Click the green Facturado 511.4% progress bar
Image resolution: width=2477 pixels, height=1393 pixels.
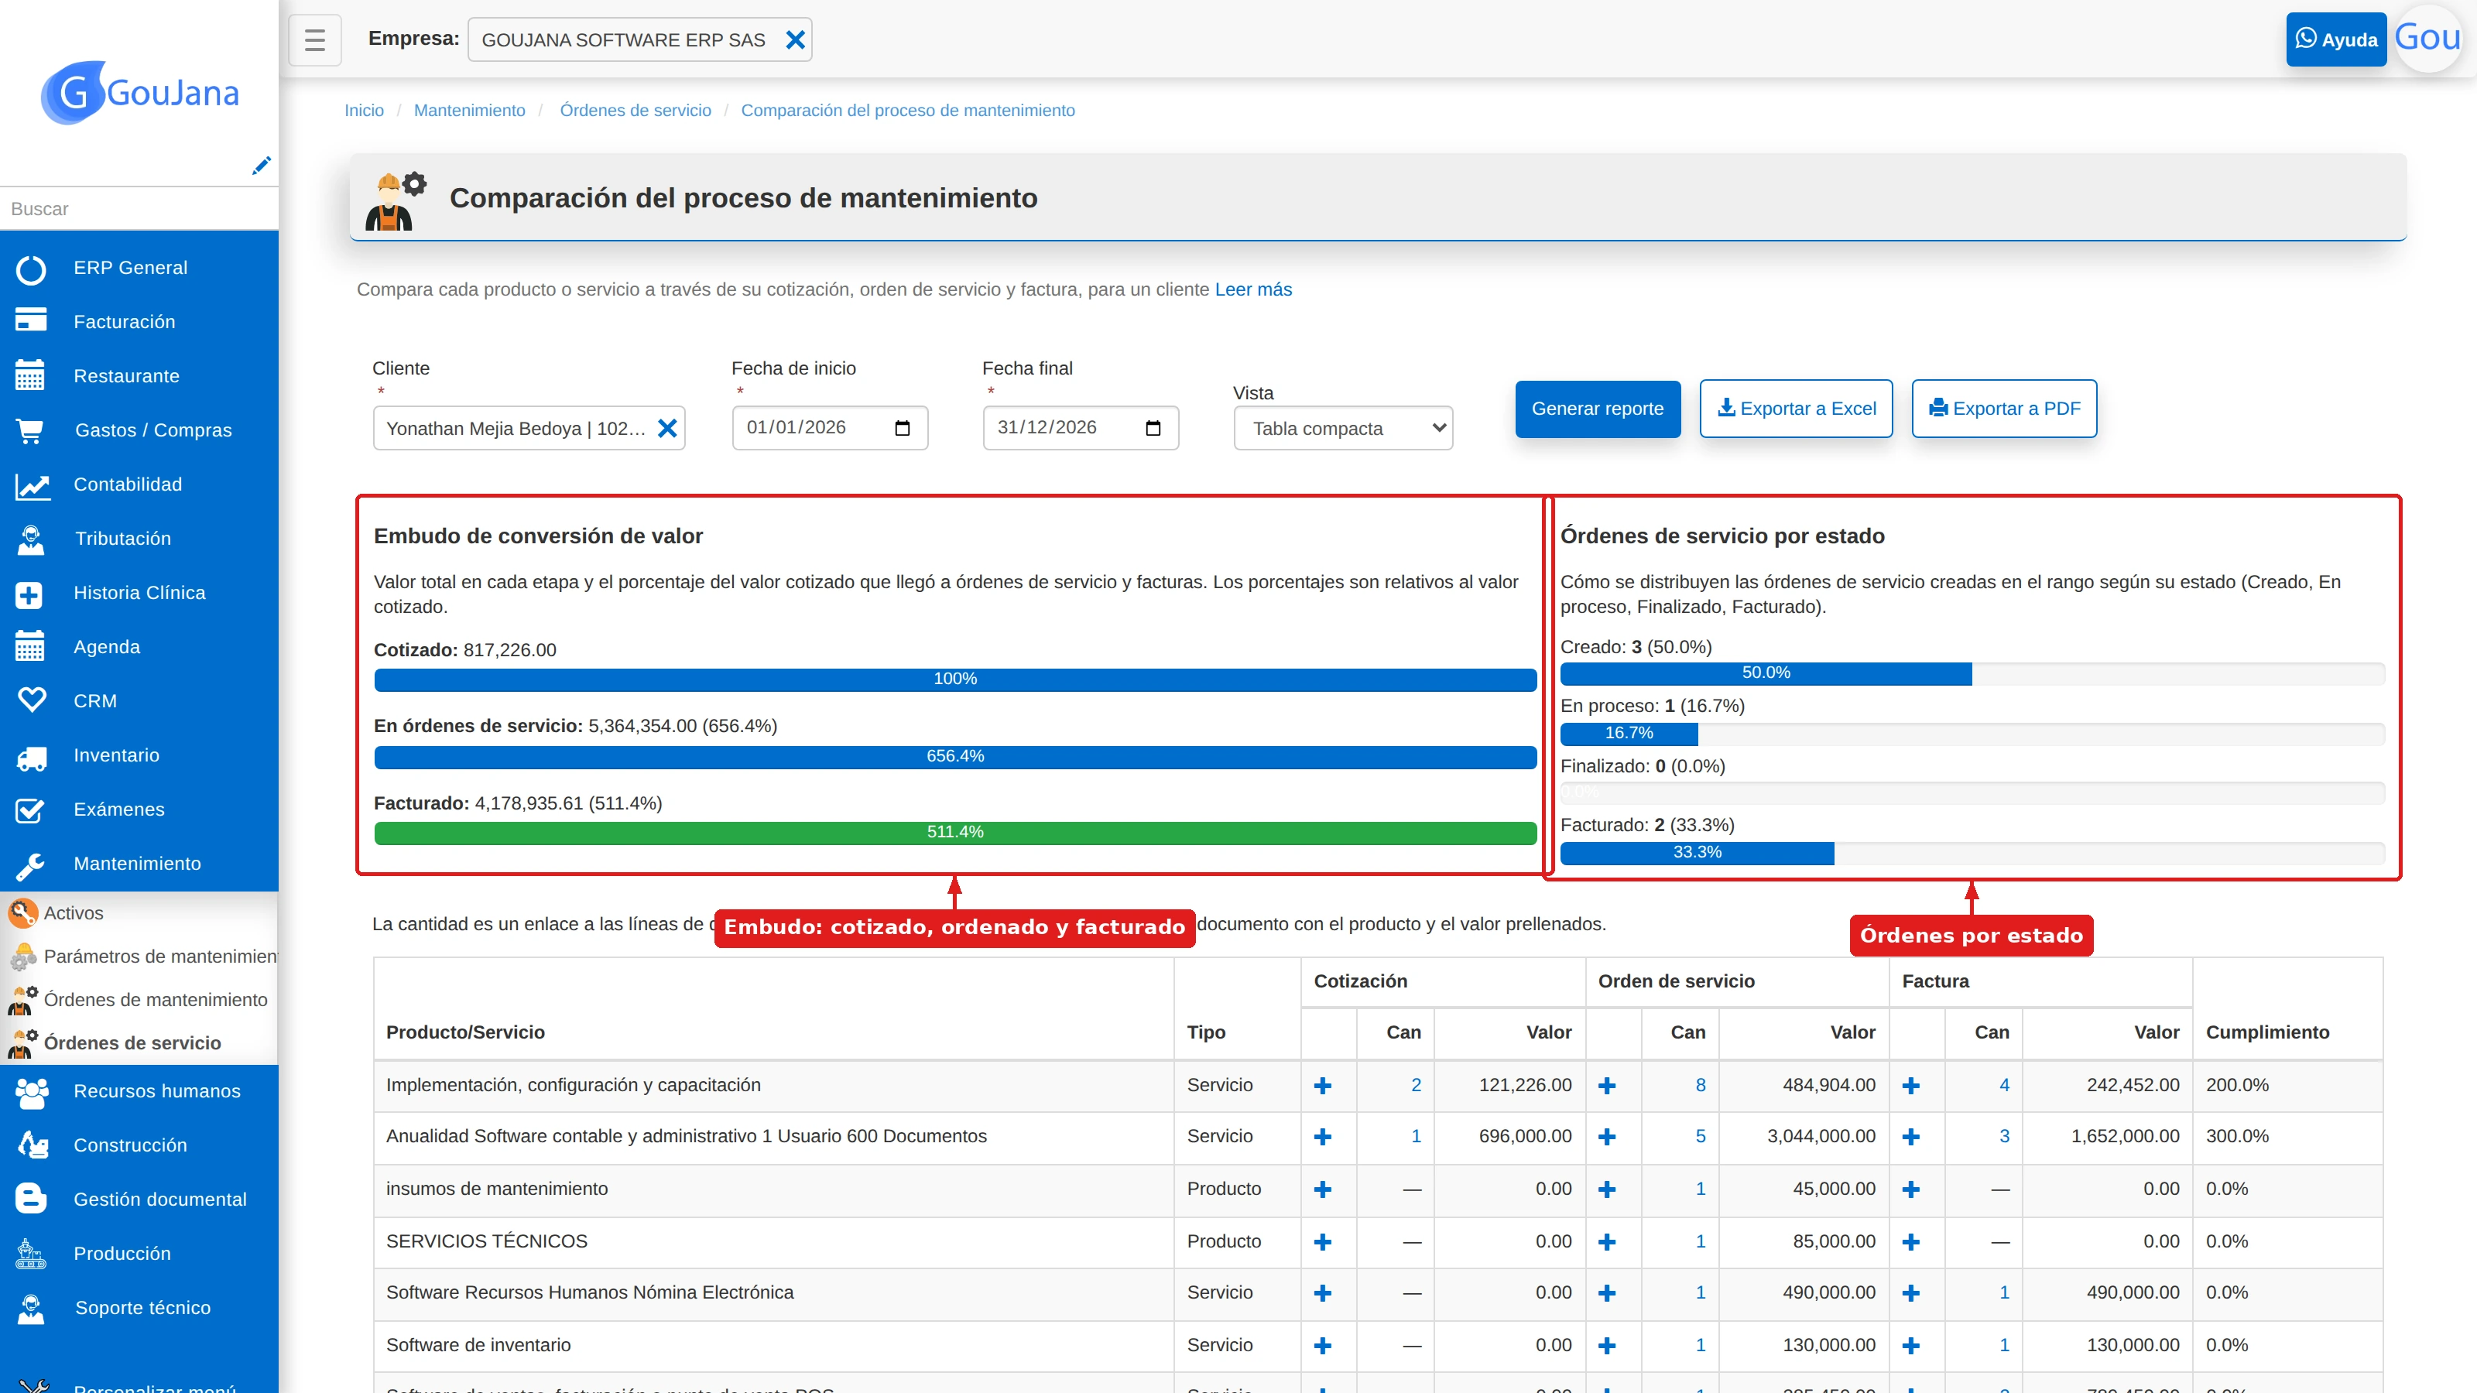click(x=955, y=832)
